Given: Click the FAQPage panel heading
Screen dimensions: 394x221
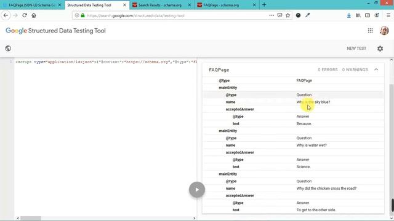Looking at the screenshot, I should (219, 69).
